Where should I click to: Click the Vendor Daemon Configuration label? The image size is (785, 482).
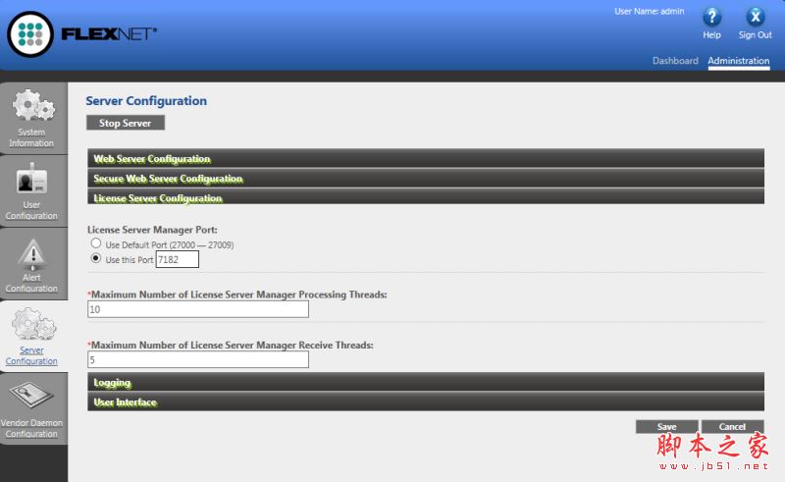31,428
